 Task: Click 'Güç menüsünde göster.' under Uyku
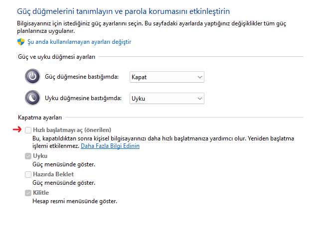[x=64, y=164]
